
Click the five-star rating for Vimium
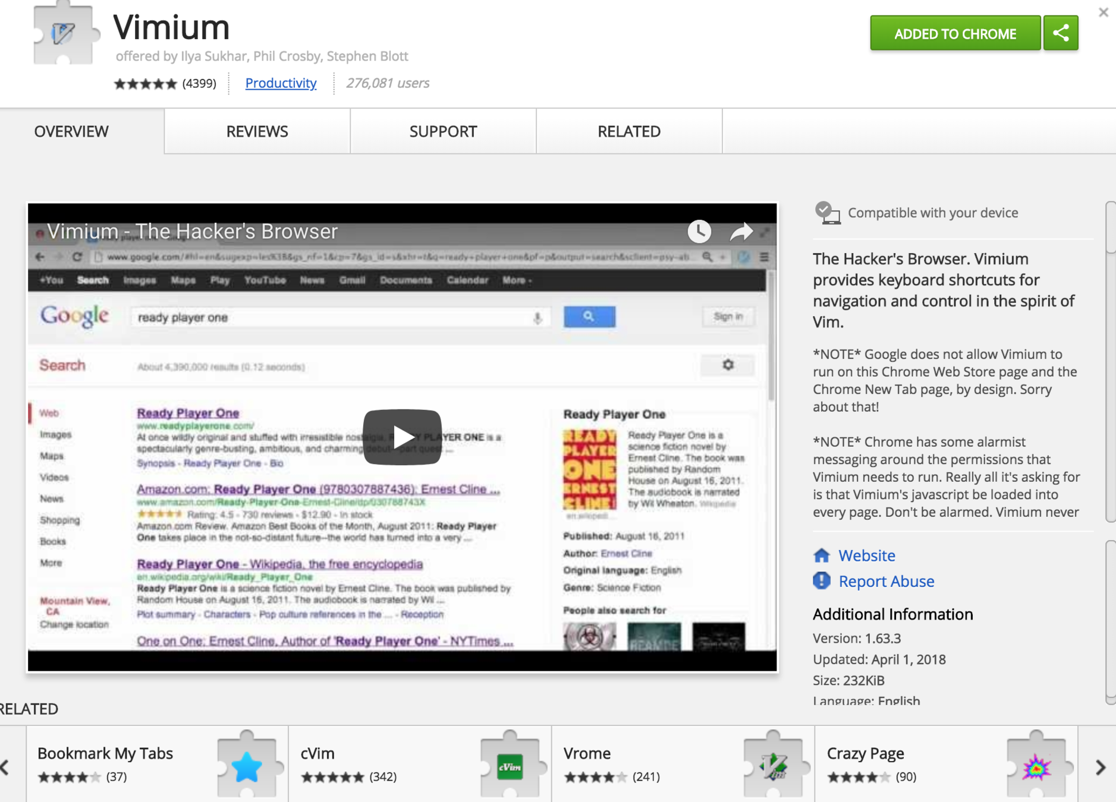coord(146,84)
